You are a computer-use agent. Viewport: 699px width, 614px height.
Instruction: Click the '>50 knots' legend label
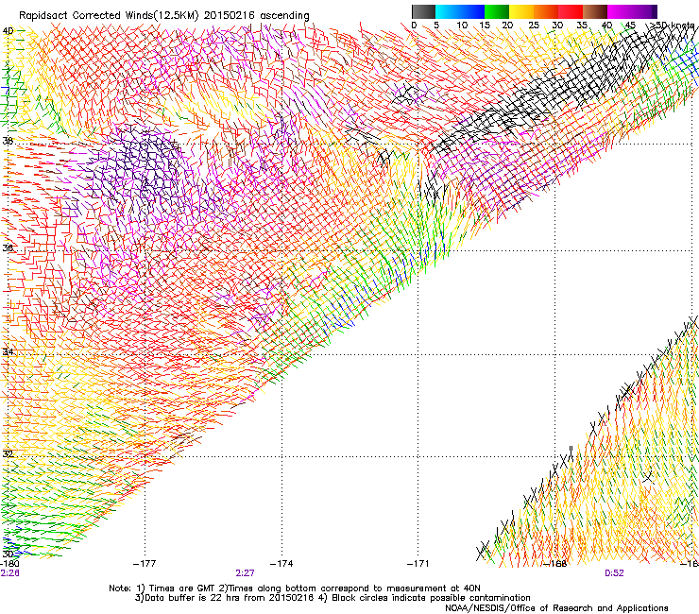tap(673, 26)
